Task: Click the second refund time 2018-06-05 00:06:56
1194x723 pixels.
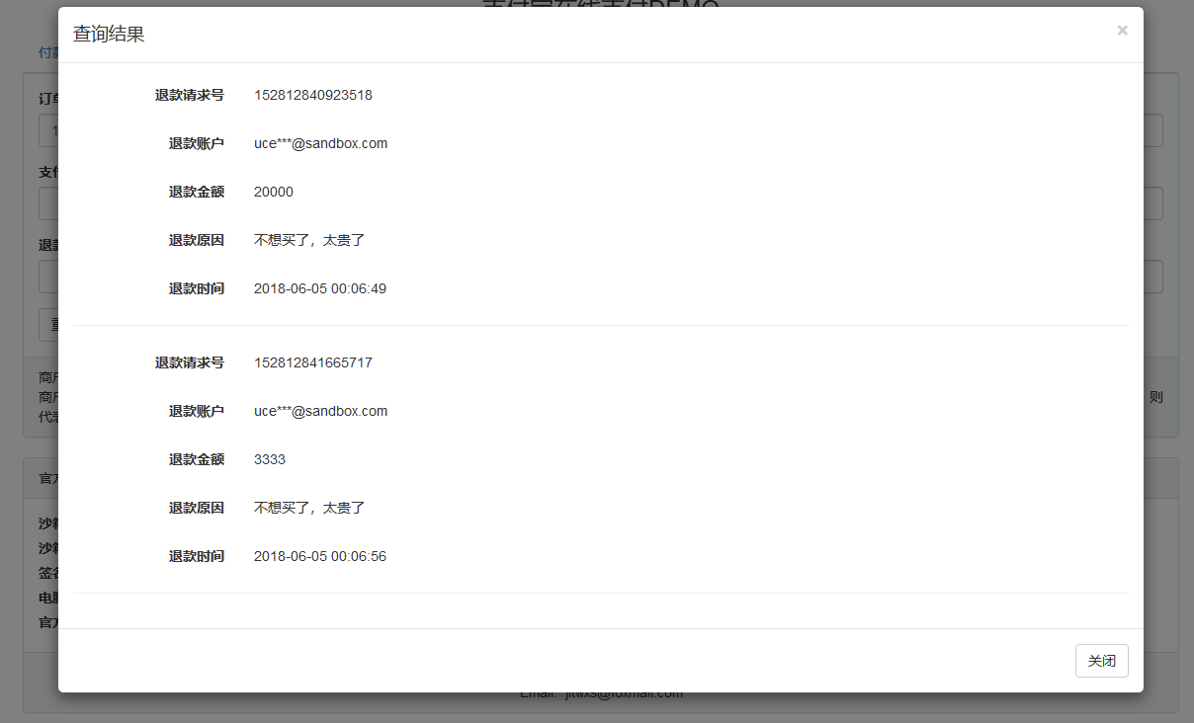Action: click(x=319, y=555)
